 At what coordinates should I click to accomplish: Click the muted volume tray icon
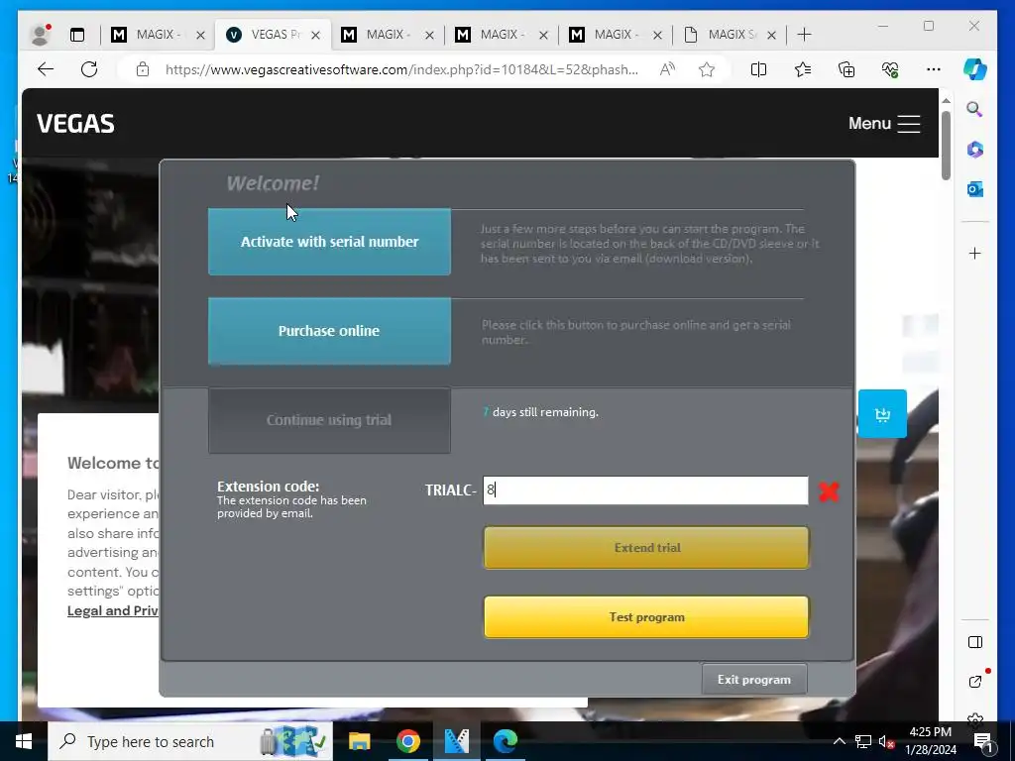coord(886,741)
